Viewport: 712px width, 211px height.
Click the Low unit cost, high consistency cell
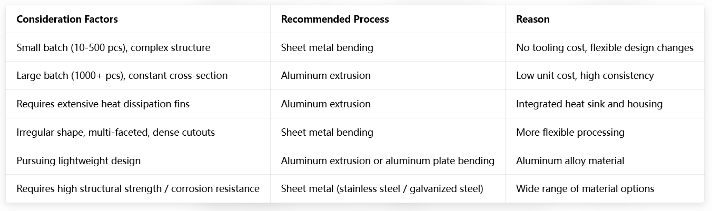point(585,76)
